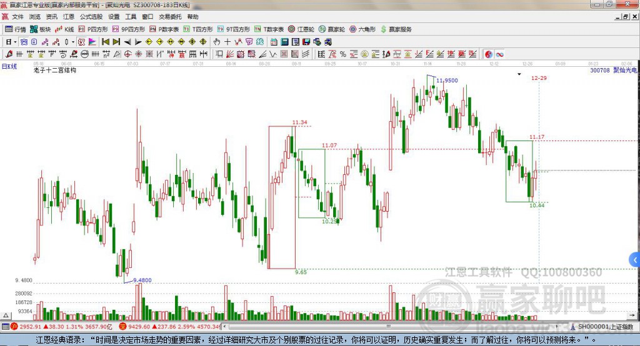Switch to K线 view
The height and width of the screenshot is (346, 640).
pyautogui.click(x=64, y=29)
